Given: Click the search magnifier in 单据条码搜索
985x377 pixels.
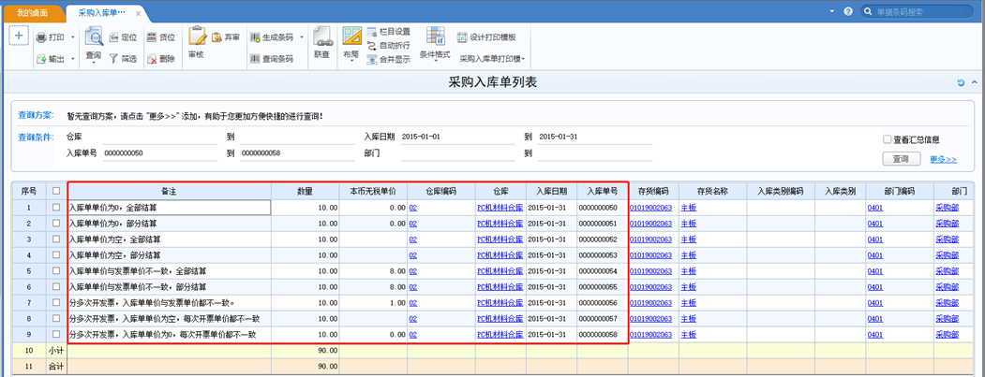Looking at the screenshot, I should point(869,12).
